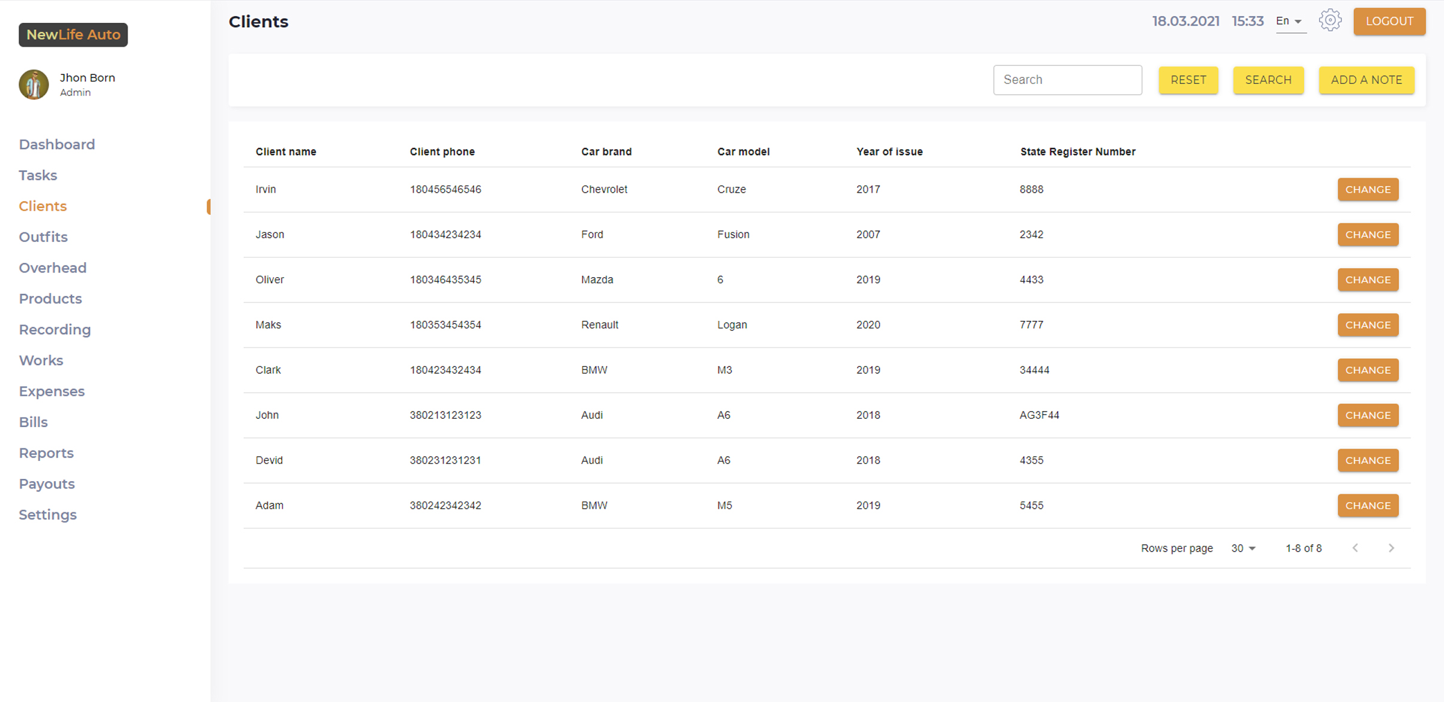This screenshot has height=702, width=1444.
Task: Open the Dashboard menu item
Action: [57, 145]
